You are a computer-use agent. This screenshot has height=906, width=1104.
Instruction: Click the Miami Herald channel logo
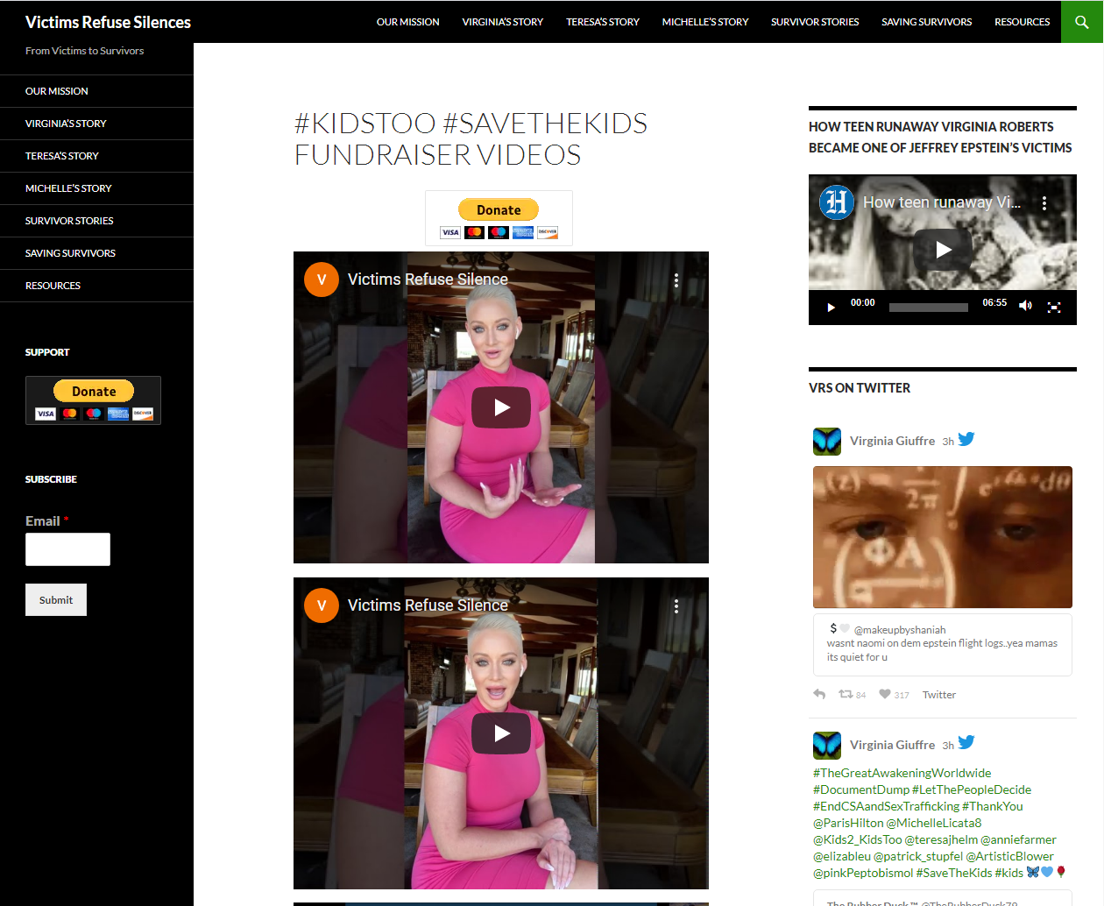(x=837, y=202)
